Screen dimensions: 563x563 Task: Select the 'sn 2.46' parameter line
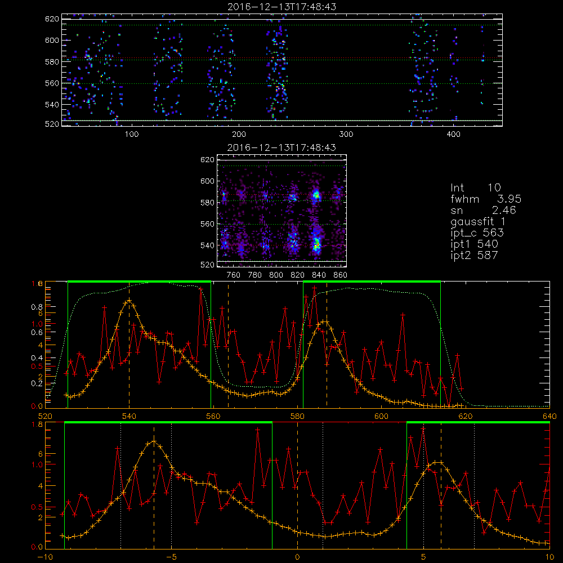pos(483,210)
